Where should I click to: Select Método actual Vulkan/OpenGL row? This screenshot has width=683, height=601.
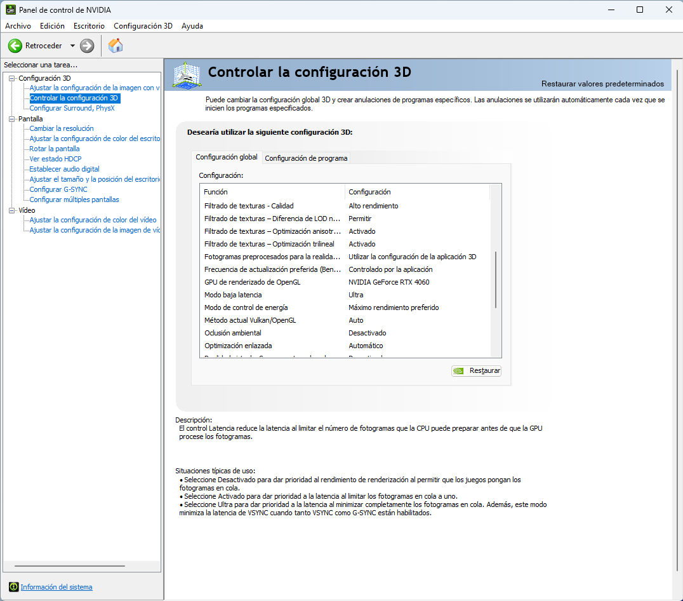pos(345,320)
